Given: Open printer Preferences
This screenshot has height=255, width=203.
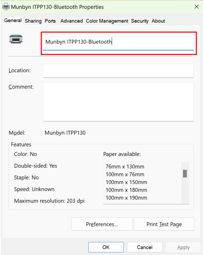Looking at the screenshot, I should pyautogui.click(x=102, y=224).
